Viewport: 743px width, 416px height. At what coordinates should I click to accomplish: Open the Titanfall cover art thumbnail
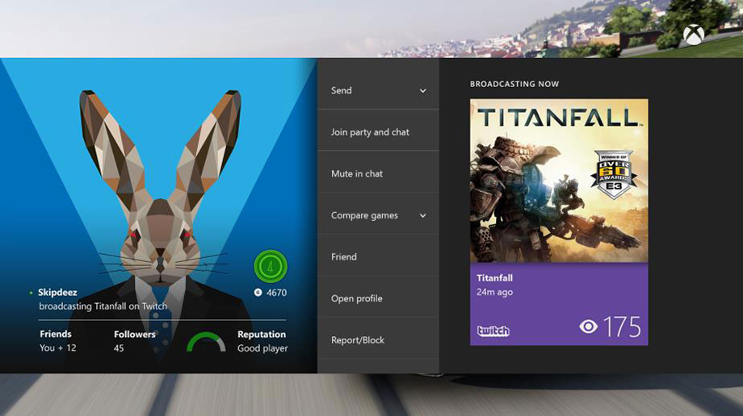pyautogui.click(x=558, y=180)
